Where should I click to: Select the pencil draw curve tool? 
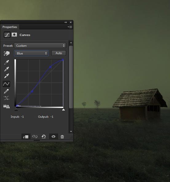coord(6,91)
